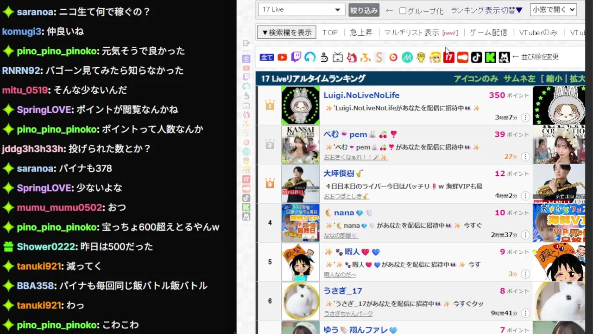Click the share/export icon atop left sidebar
593x334 pixels.
pyautogui.click(x=246, y=43)
